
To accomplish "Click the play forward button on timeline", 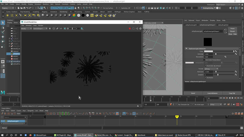I will point(232,98).
